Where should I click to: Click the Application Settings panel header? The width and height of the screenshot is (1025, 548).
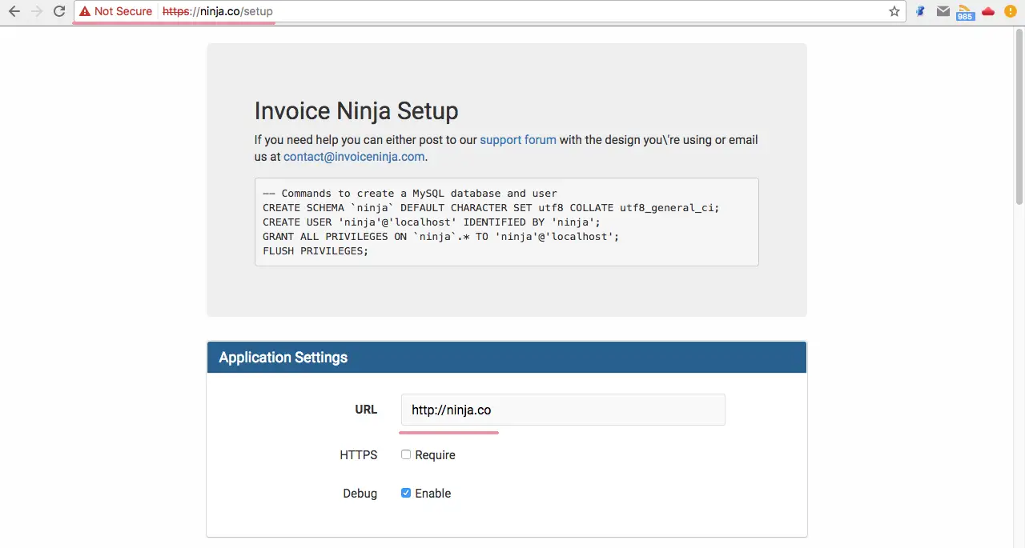point(507,358)
